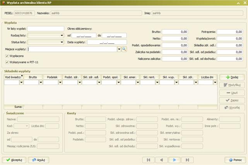The width and height of the screenshot is (248, 165).
Task: Click the magnifier search icon beside Miejsce wypłaty
Action: [x=124, y=49]
